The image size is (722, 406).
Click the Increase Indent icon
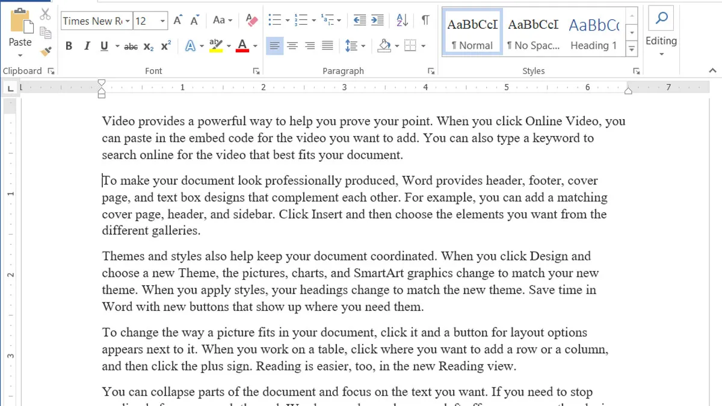pos(377,20)
